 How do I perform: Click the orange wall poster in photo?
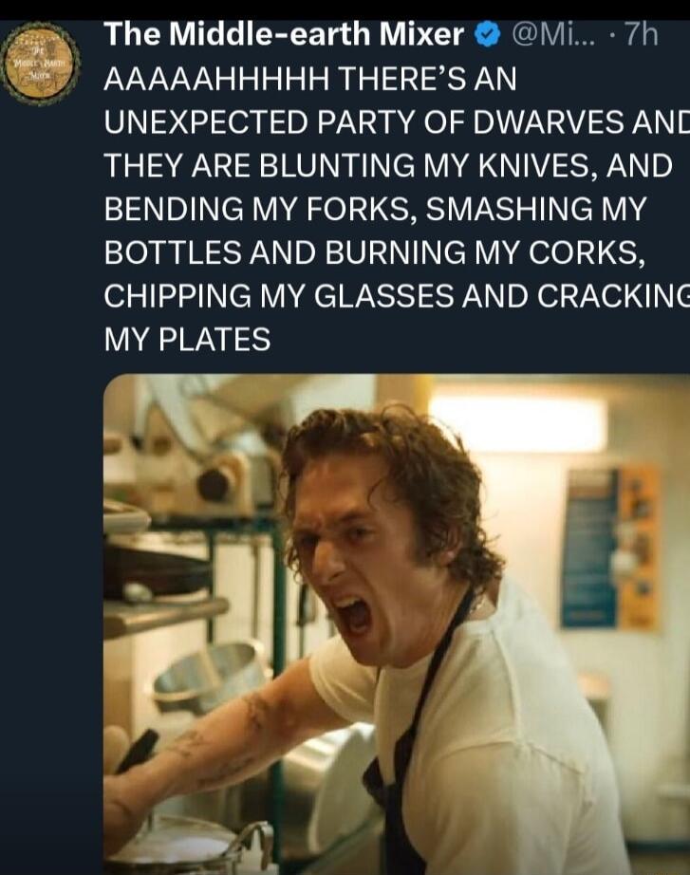pos(639,547)
